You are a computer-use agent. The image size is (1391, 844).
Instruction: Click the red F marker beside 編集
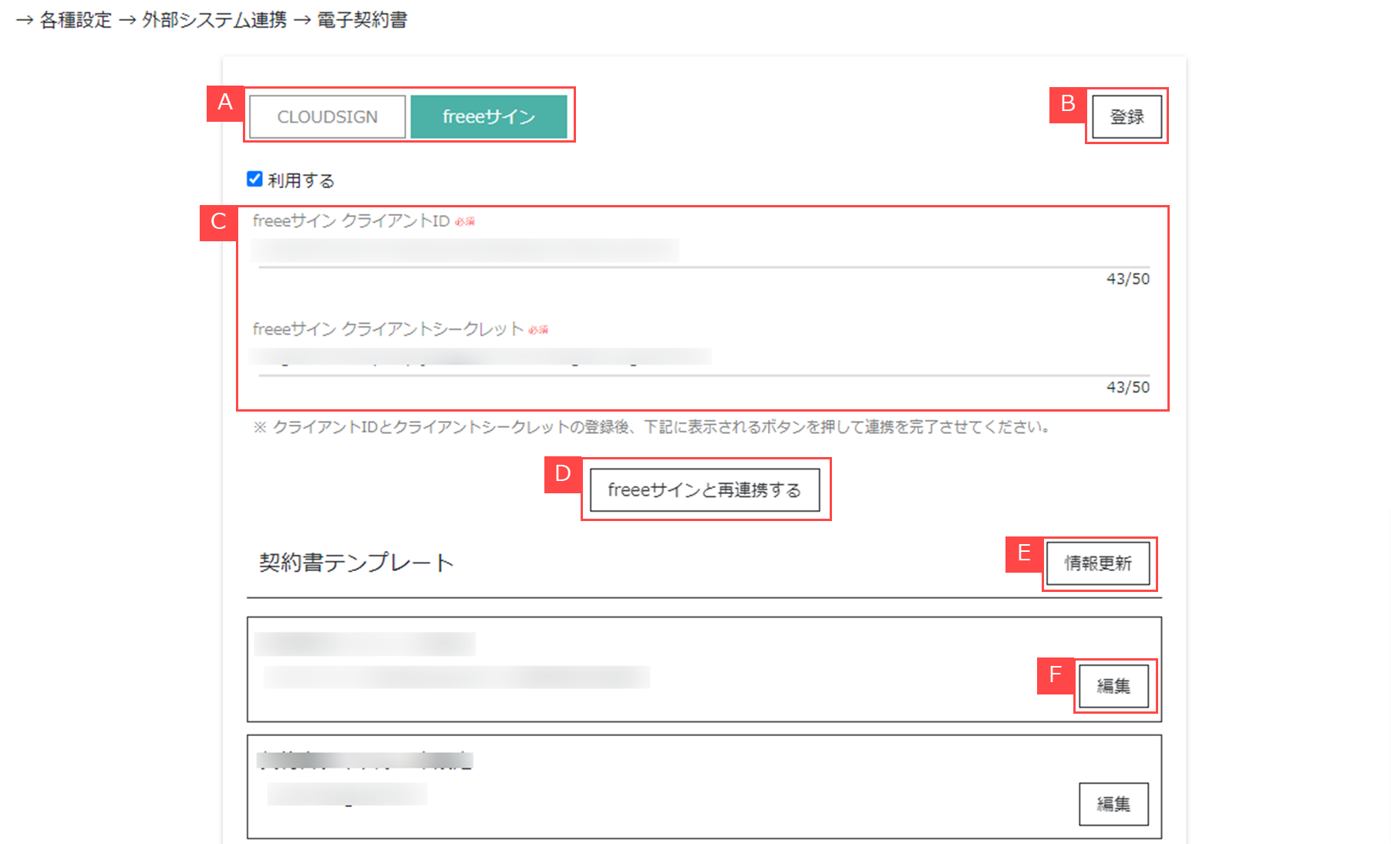click(1056, 676)
